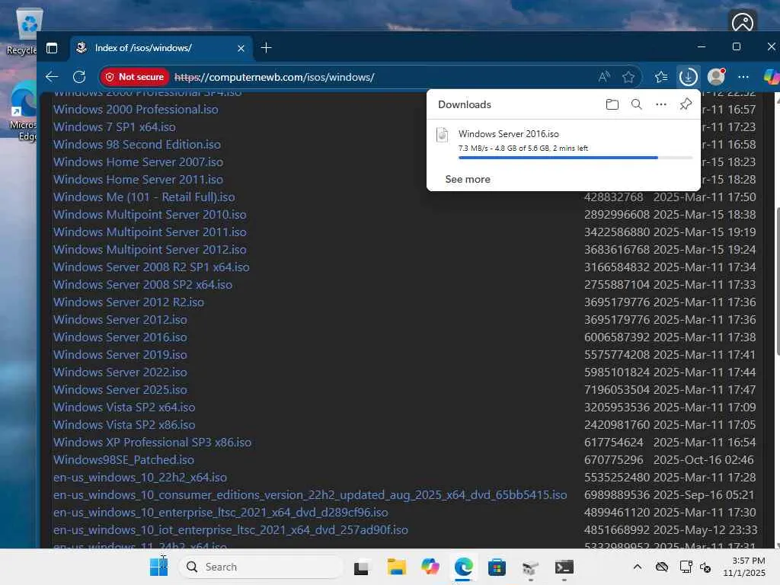
Task: Open Windows Home Server 2007.iso link
Action: [139, 161]
